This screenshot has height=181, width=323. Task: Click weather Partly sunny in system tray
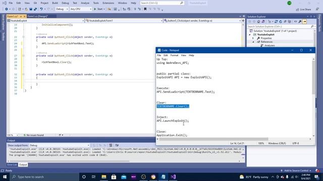pyautogui.click(x=254, y=177)
